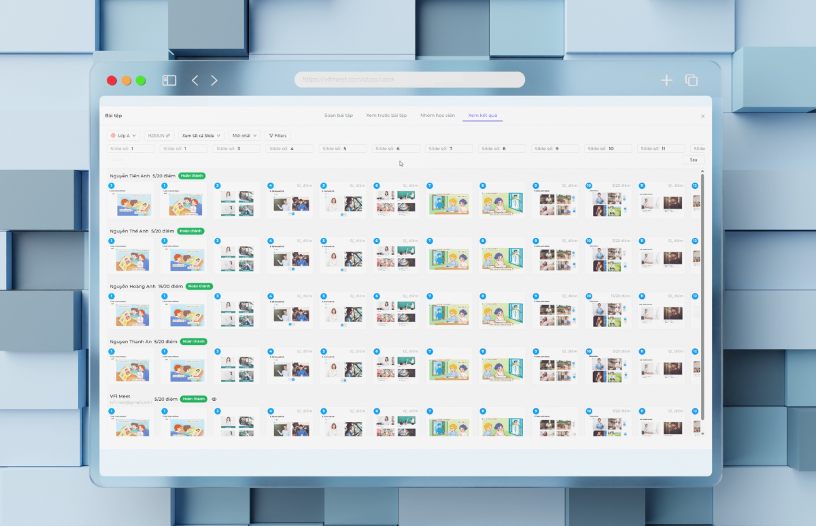Click the Sau pagination button

[x=693, y=160]
